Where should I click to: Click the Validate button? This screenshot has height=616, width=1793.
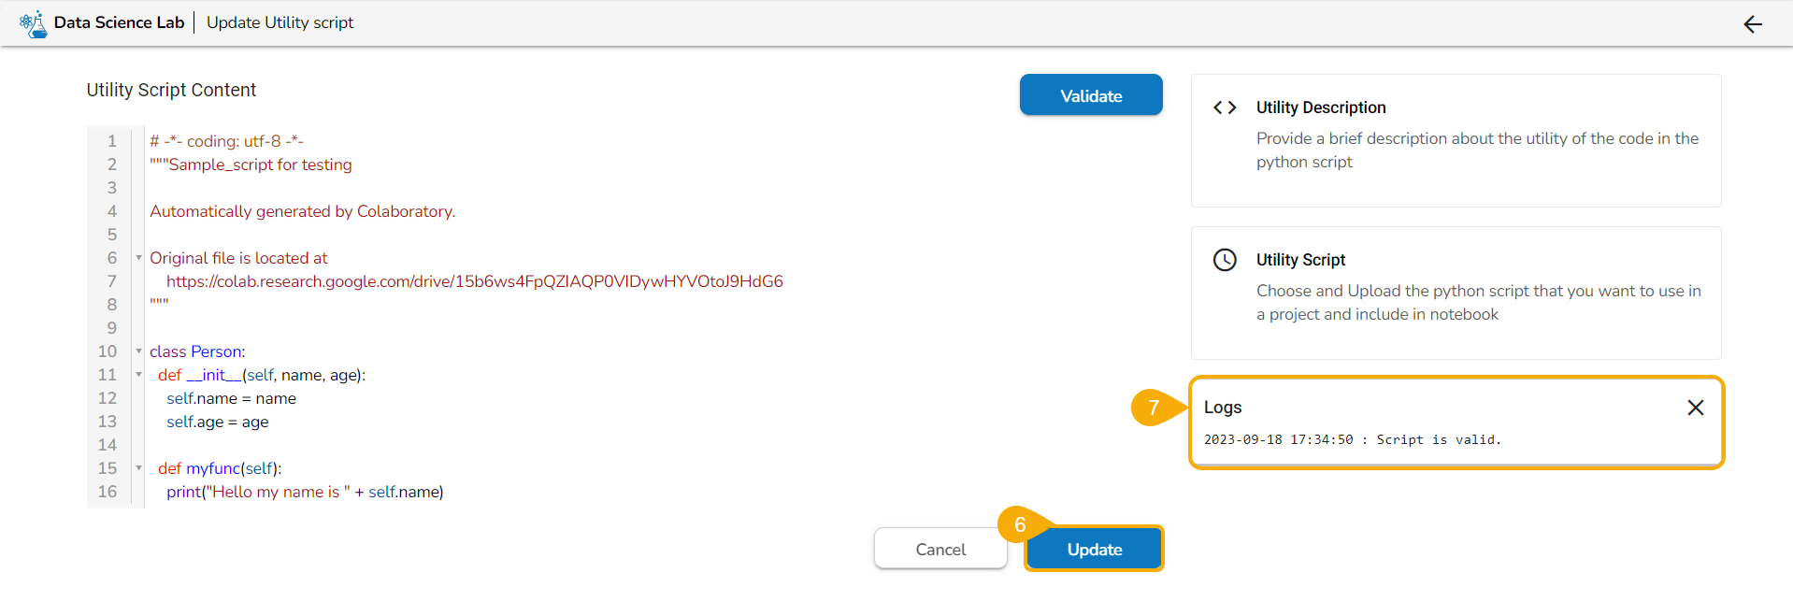[x=1090, y=95]
